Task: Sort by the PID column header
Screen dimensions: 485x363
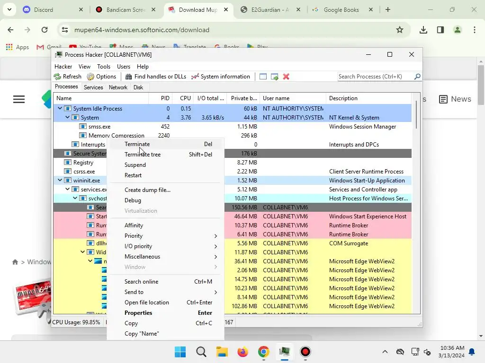Action: point(160,98)
